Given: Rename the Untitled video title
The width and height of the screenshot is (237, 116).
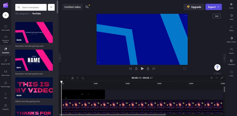Looking at the screenshot, I should pyautogui.click(x=73, y=7).
